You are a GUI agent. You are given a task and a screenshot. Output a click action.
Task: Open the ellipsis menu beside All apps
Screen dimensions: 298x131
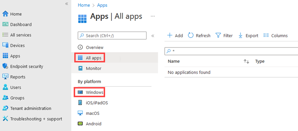click(153, 16)
